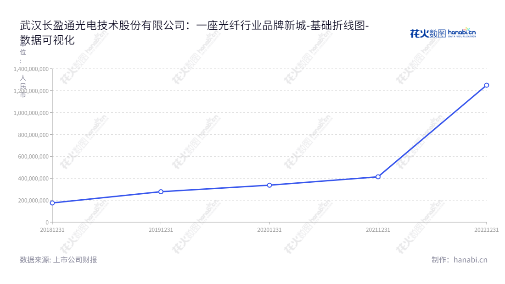This screenshot has height=284, width=505.
Task: Click x-axis label 20191231
Action: 161,230
